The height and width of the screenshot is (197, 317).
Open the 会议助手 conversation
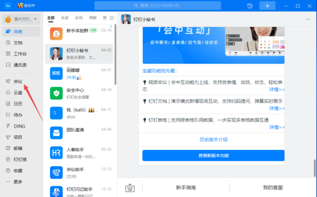[x=79, y=173]
